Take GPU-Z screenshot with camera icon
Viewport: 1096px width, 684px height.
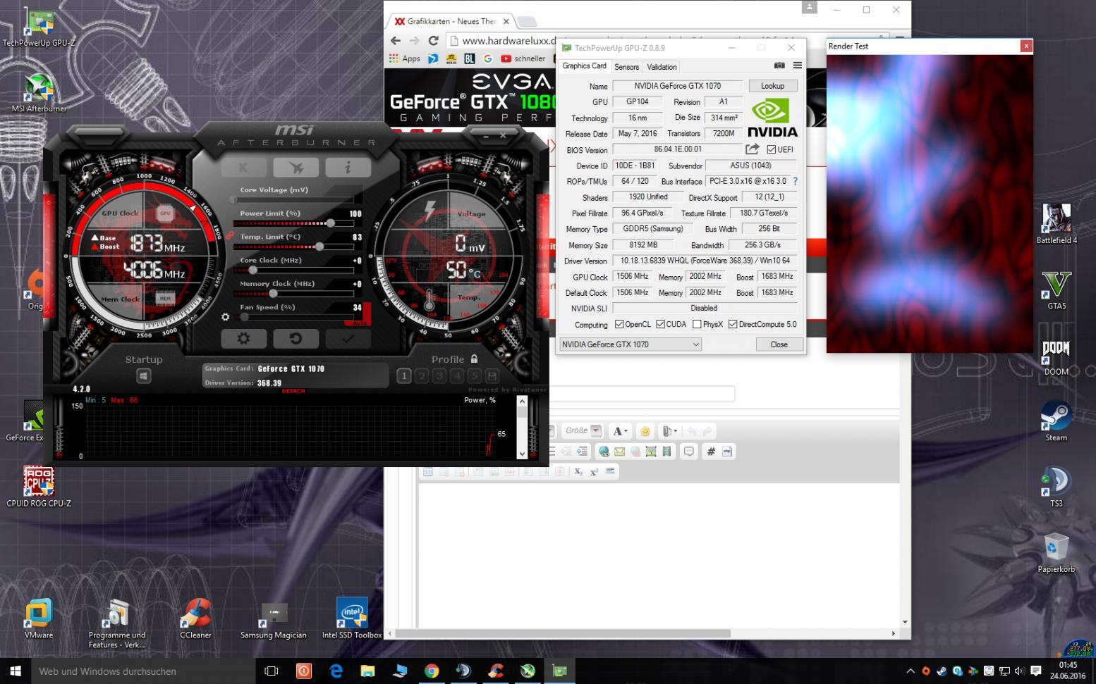tap(779, 66)
